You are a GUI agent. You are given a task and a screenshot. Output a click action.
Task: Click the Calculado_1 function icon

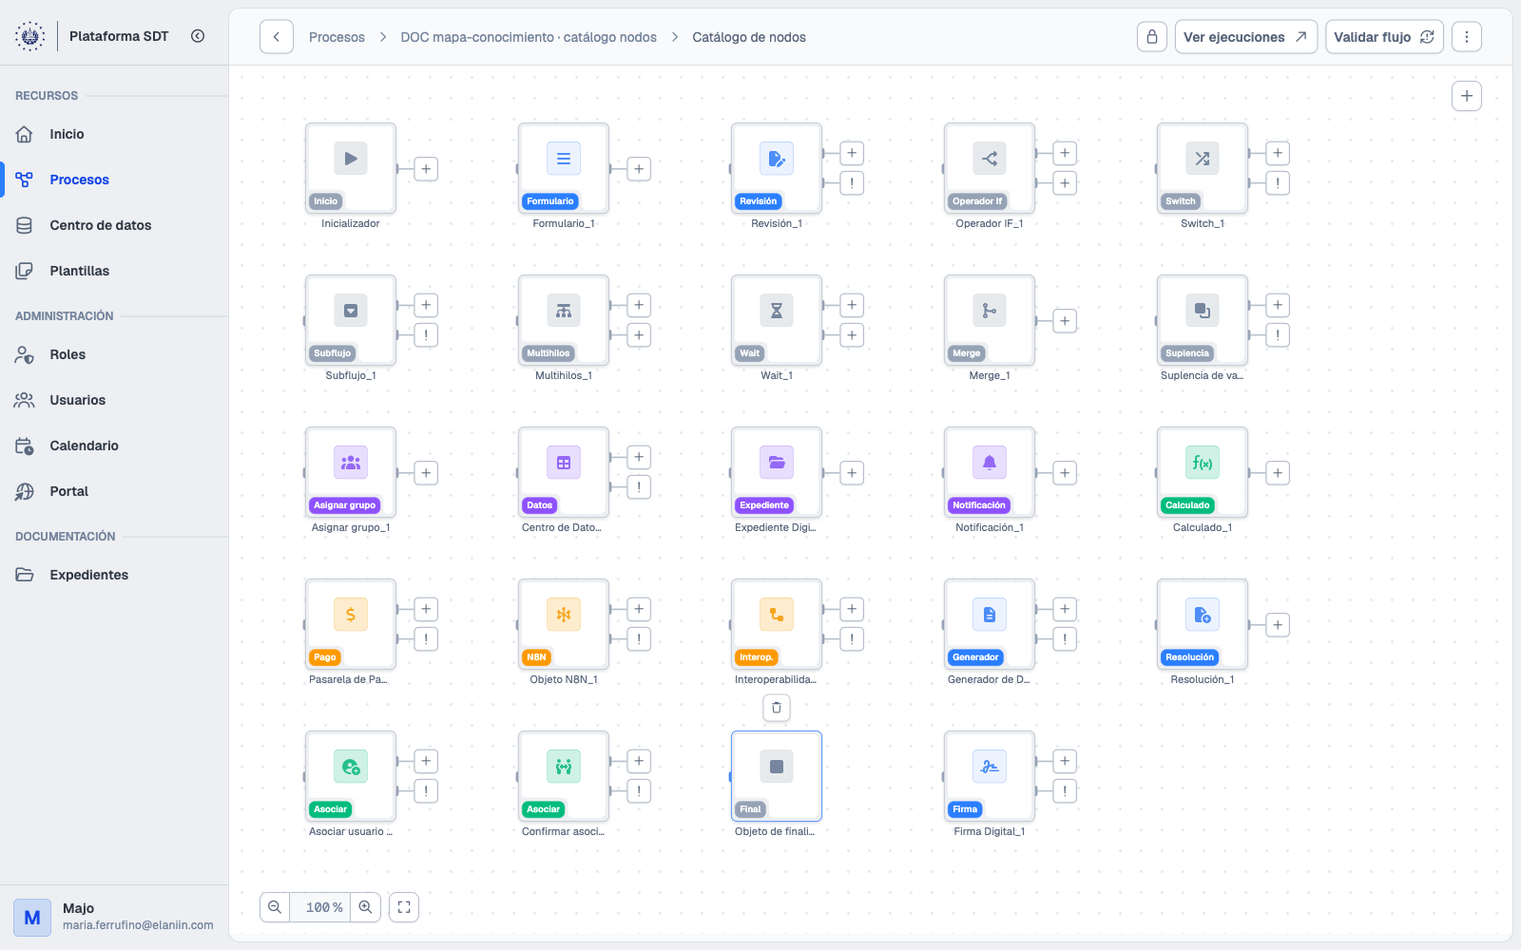[x=1203, y=463]
